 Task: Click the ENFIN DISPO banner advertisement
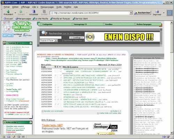[x=122, y=37]
